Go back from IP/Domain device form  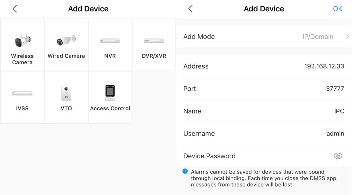point(190,9)
